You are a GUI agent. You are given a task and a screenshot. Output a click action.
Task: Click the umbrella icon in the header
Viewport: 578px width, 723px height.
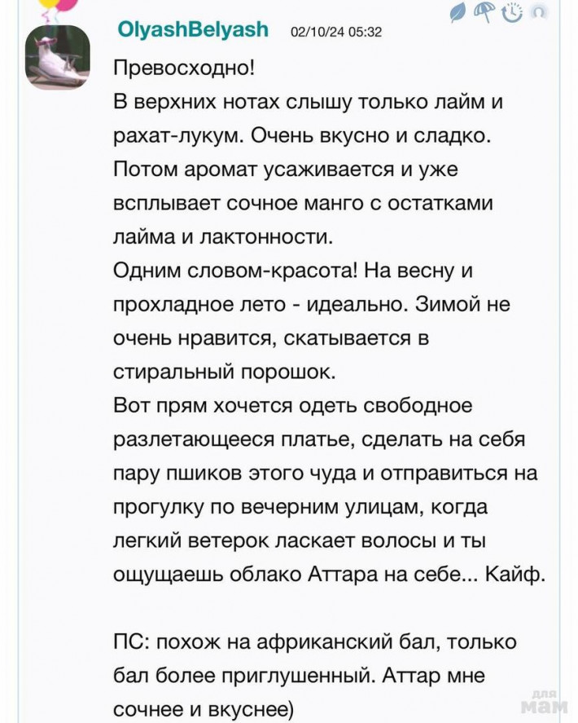[x=485, y=14]
